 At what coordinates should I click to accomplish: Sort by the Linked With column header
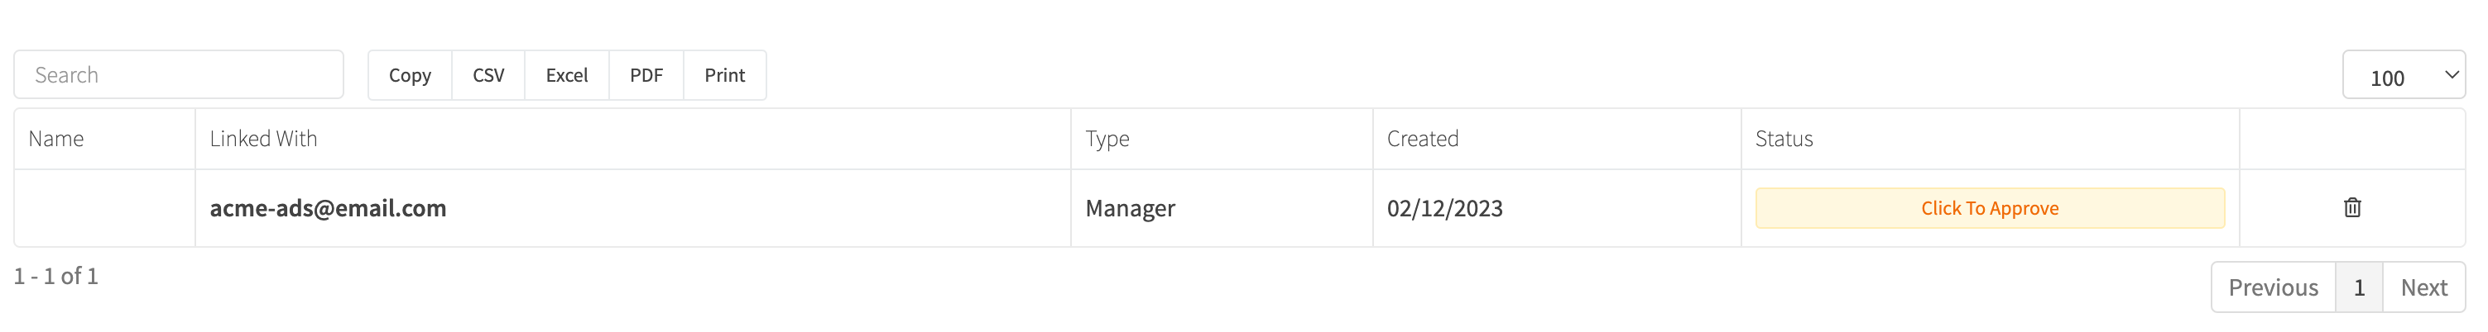262,139
